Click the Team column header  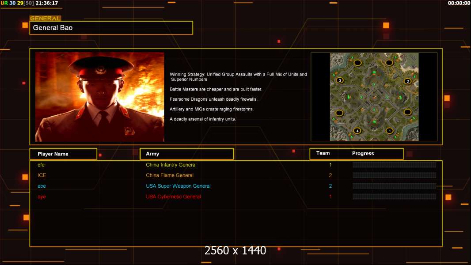pyautogui.click(x=323, y=153)
